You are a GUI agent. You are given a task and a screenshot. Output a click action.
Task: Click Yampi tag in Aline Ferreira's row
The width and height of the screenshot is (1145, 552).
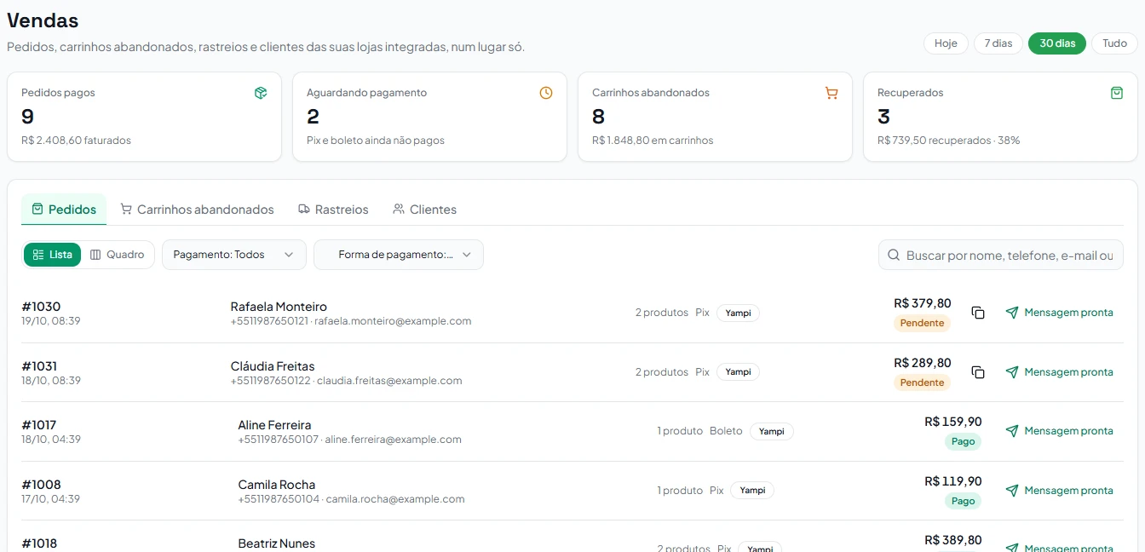click(x=772, y=431)
